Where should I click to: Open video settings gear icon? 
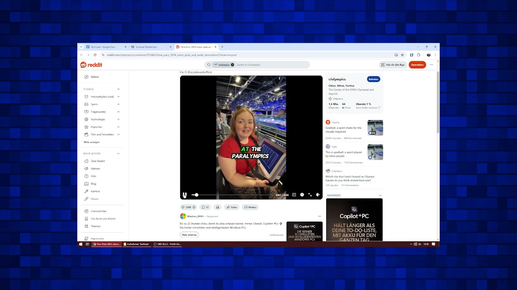coord(302,195)
